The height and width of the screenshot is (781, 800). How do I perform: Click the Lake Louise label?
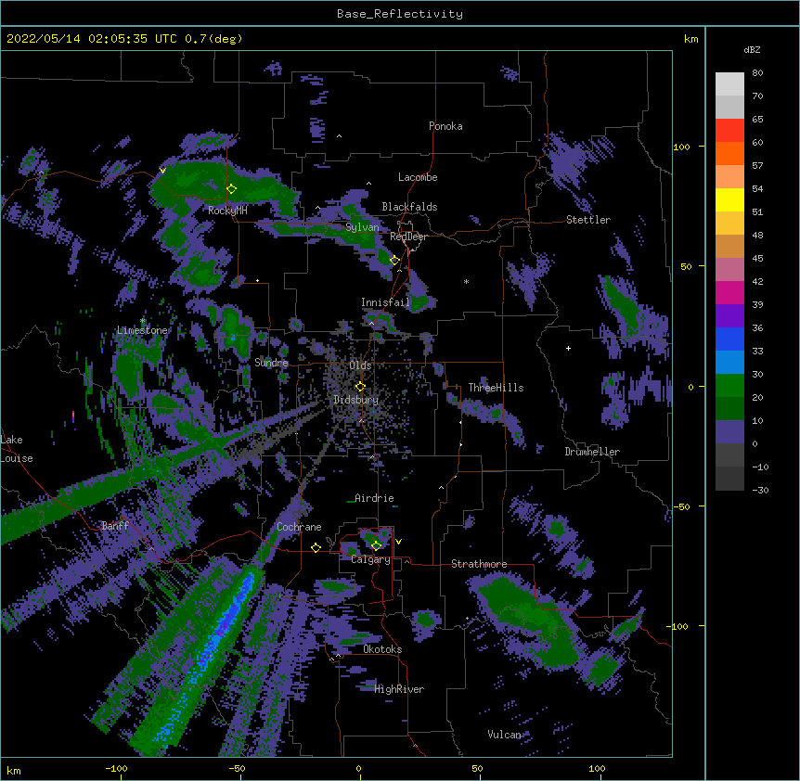click(17, 449)
